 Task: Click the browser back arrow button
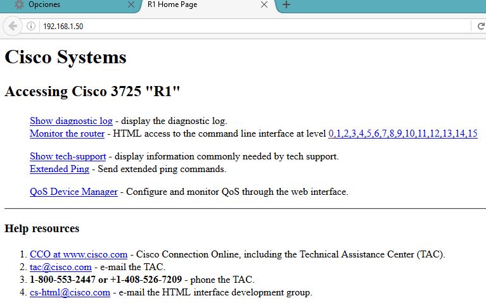point(13,27)
